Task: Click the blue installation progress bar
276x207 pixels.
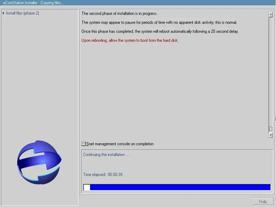Action: click(x=177, y=187)
